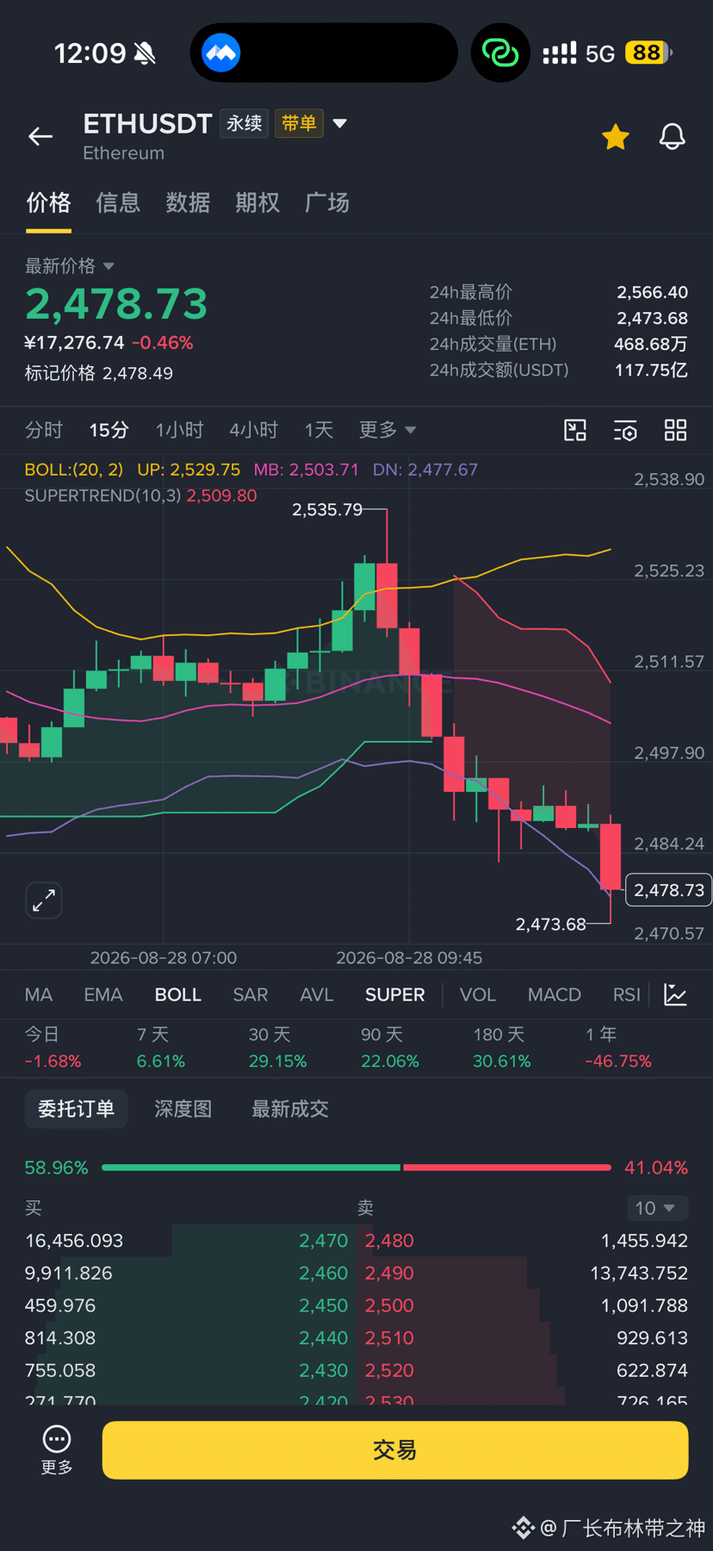Open price alerts with the bell icon
The width and height of the screenshot is (713, 1551).
(673, 136)
